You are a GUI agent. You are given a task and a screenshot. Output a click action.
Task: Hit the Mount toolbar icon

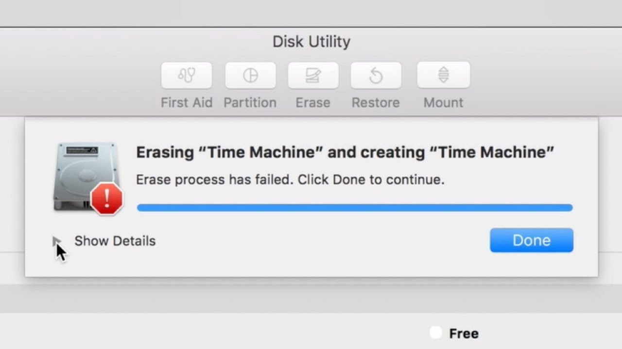(443, 76)
